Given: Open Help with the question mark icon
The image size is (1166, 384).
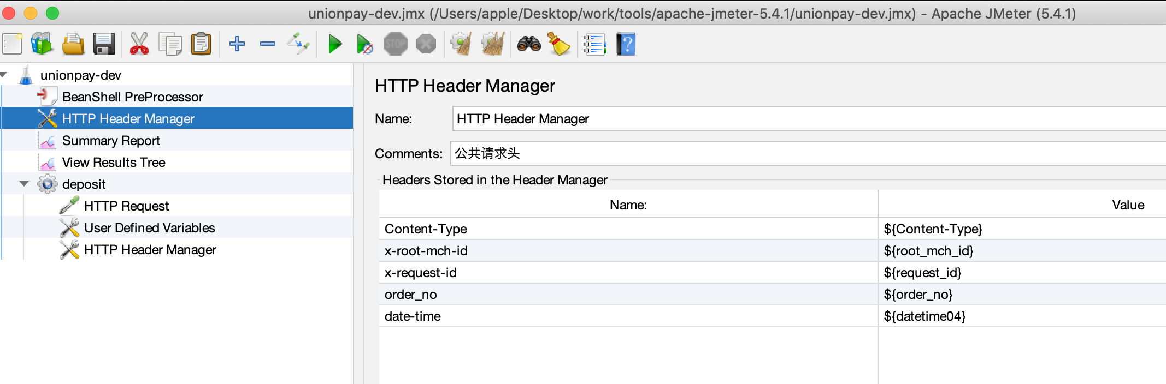Looking at the screenshot, I should click(626, 44).
